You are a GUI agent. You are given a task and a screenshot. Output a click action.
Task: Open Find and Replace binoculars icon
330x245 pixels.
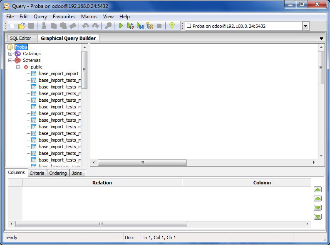point(108,26)
